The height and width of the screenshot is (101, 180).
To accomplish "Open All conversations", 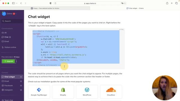I will pos(4,33).
